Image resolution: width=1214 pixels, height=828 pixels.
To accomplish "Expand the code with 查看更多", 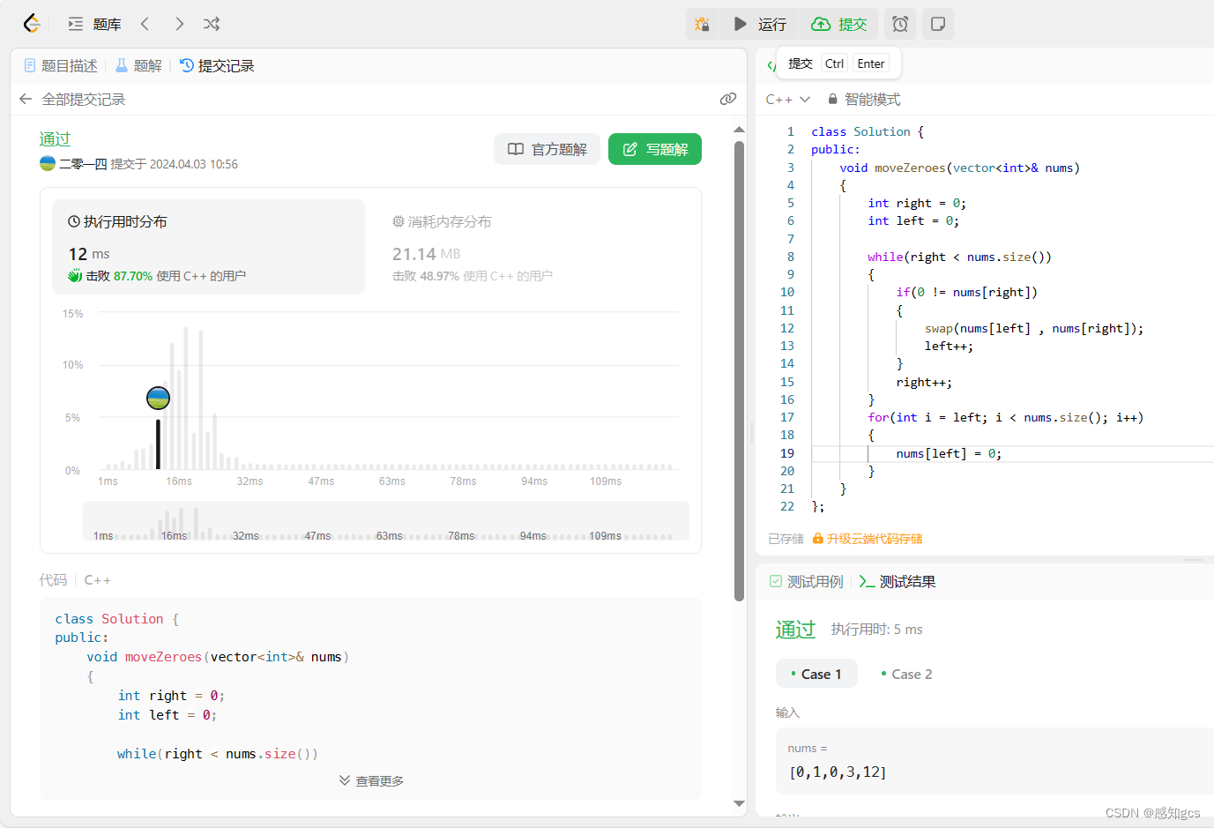I will 370,780.
